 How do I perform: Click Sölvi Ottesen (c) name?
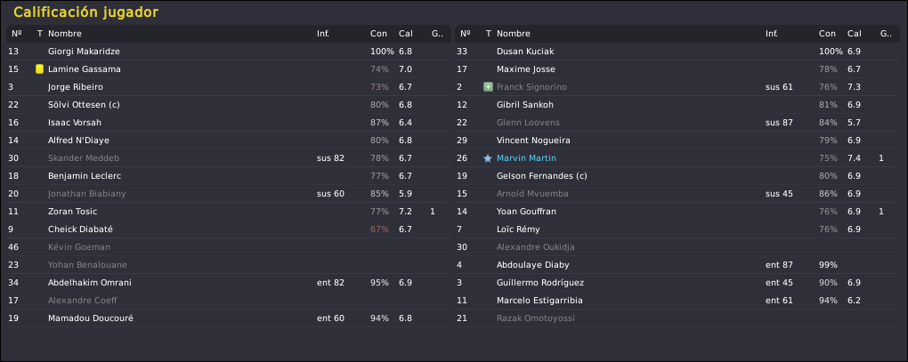tap(84, 105)
